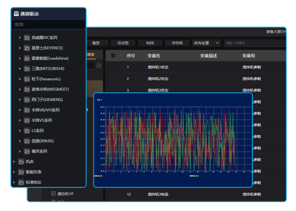Click the folder icon beside 信捷(XINJIE)
Viewport: 296px width, 211px height.
[27, 141]
